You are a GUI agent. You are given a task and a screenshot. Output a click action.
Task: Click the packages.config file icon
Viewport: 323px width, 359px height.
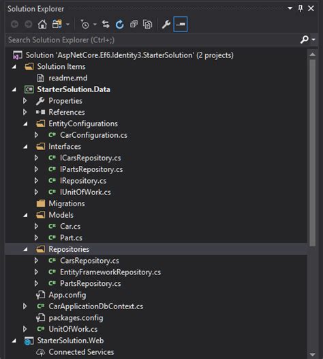(x=40, y=318)
